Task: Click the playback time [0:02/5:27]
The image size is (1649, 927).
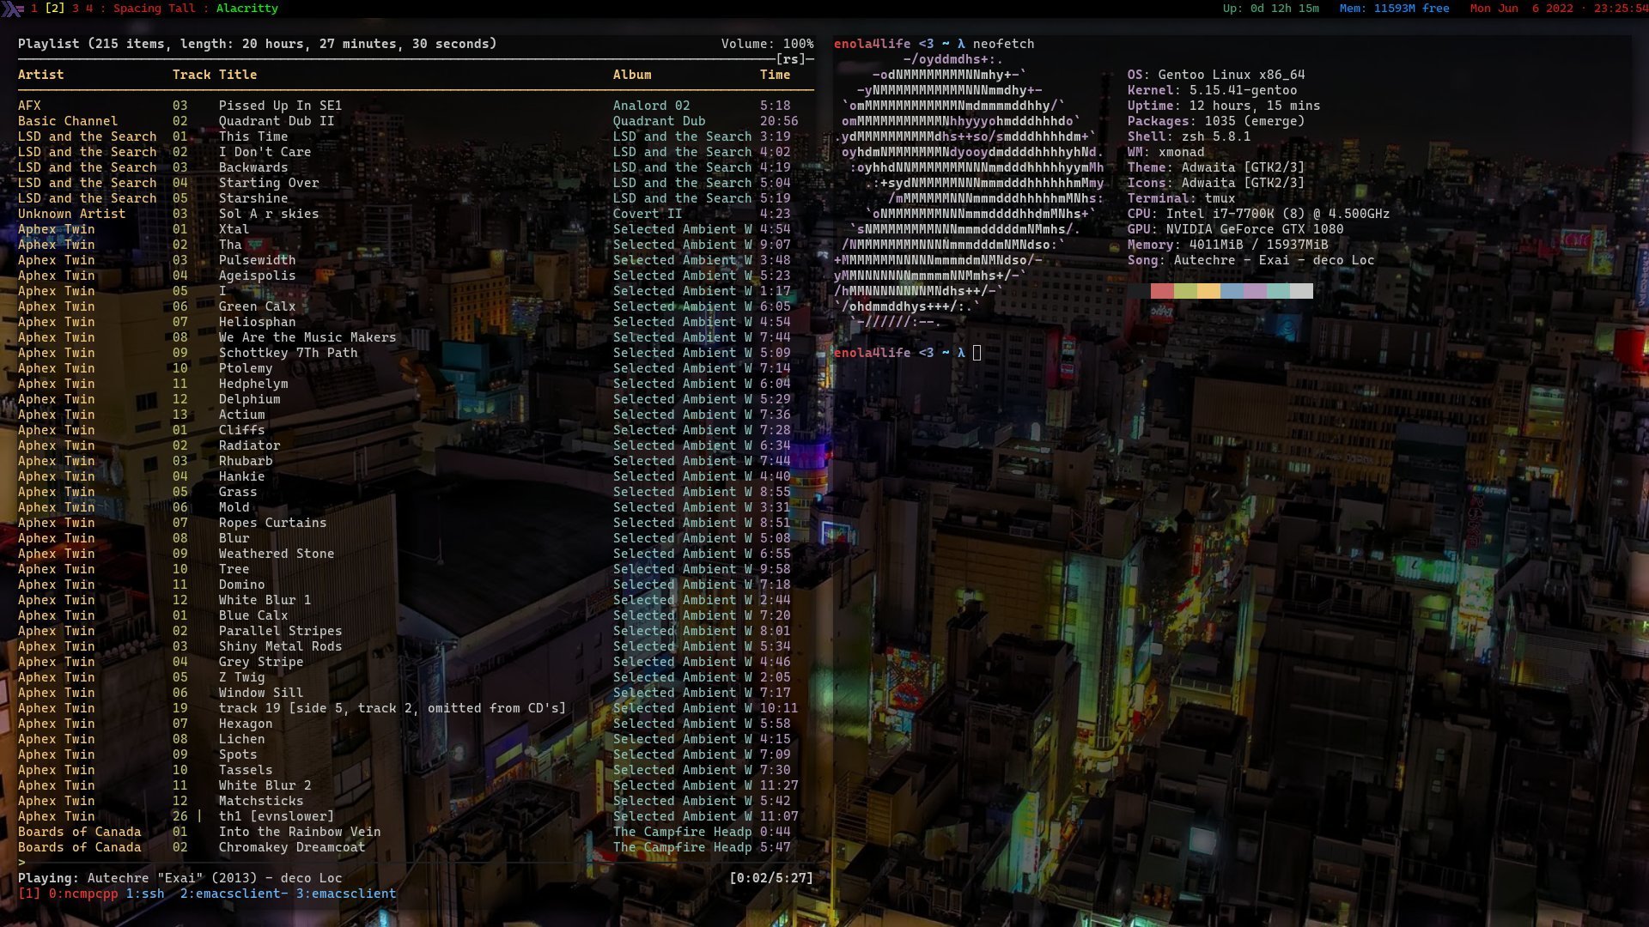Action: click(x=771, y=878)
